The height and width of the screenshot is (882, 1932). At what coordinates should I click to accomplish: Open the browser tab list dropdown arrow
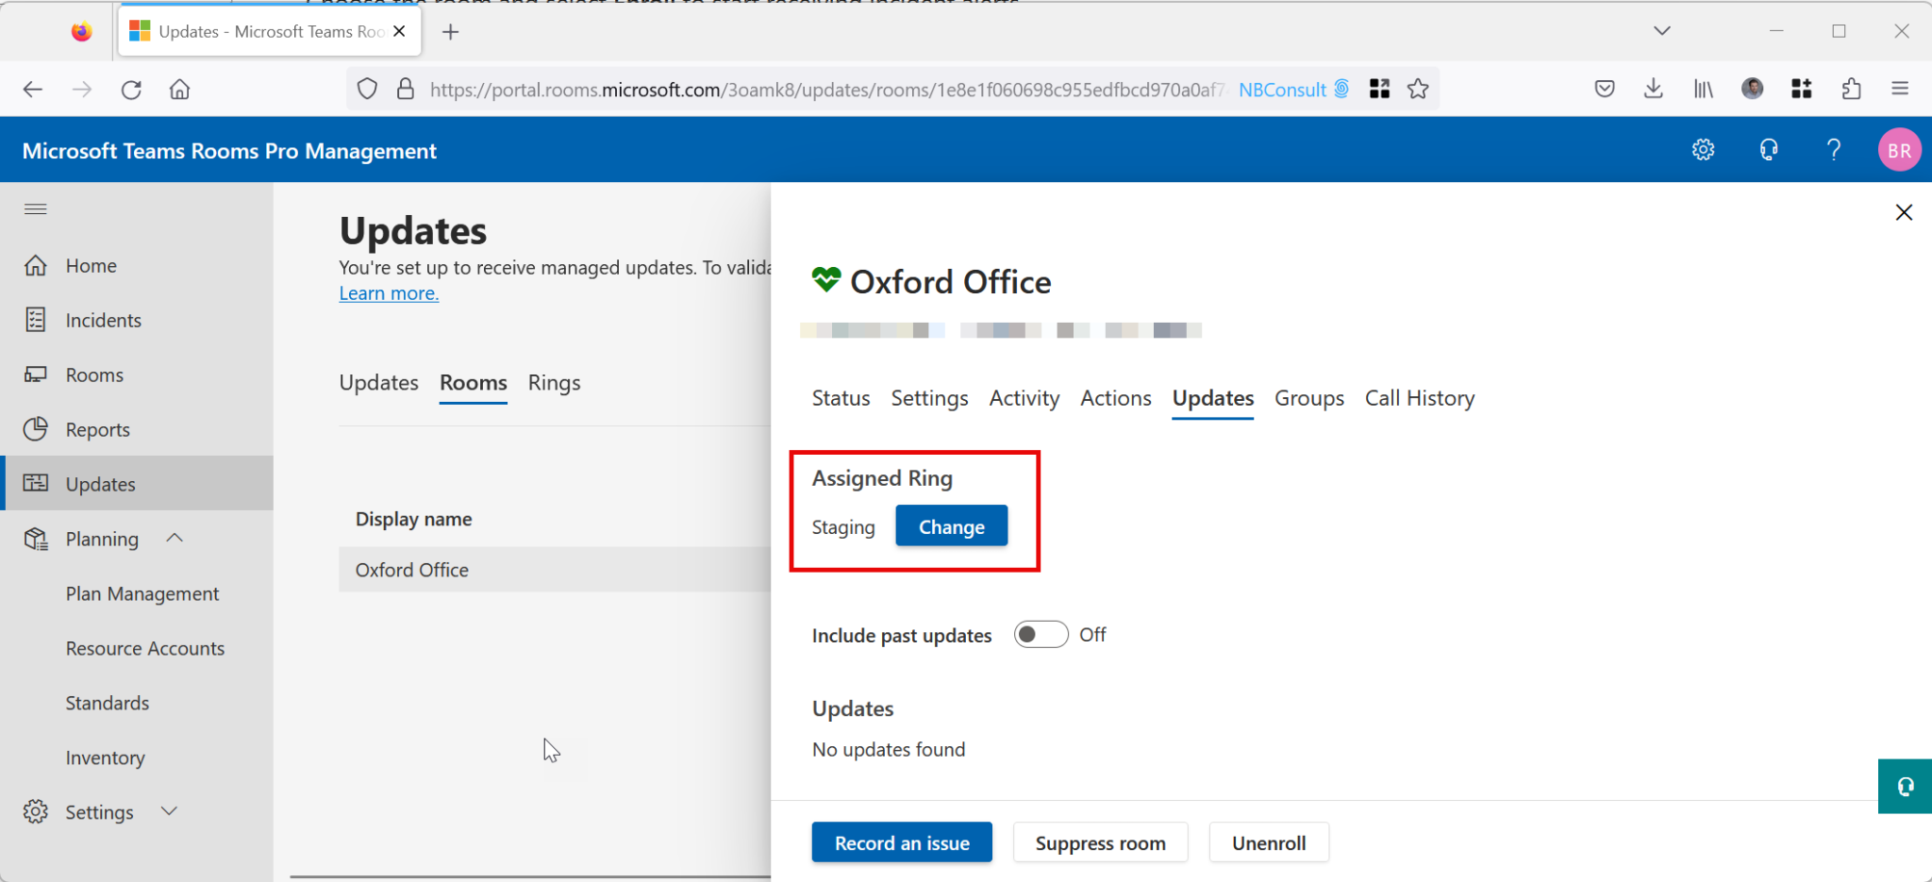[1661, 30]
